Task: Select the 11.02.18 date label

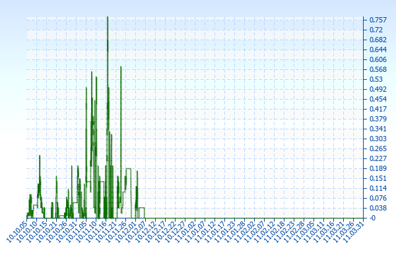Action: coord(275,232)
